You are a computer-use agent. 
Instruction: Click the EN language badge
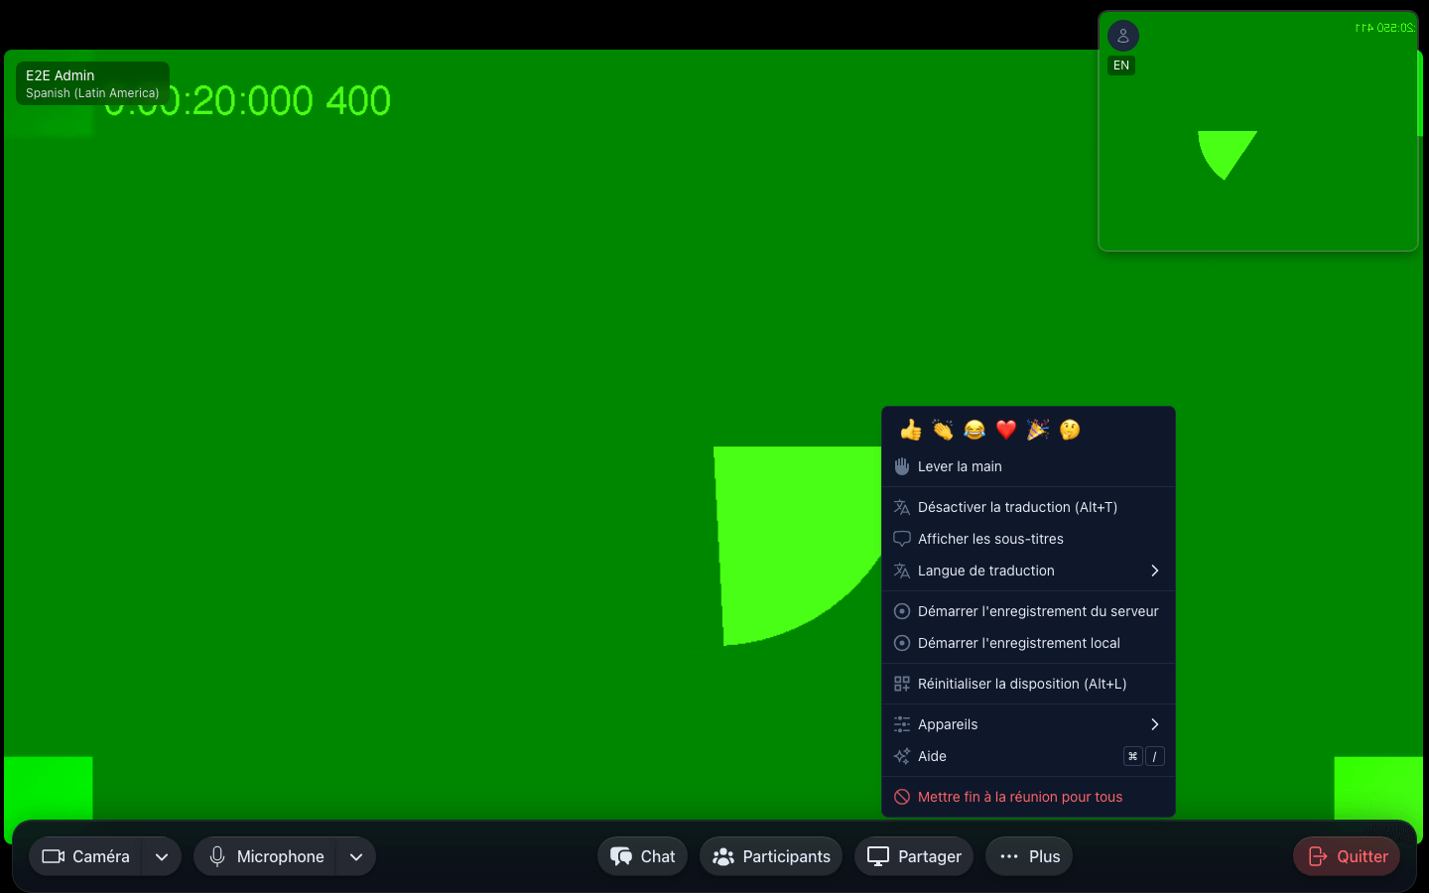pyautogui.click(x=1121, y=65)
